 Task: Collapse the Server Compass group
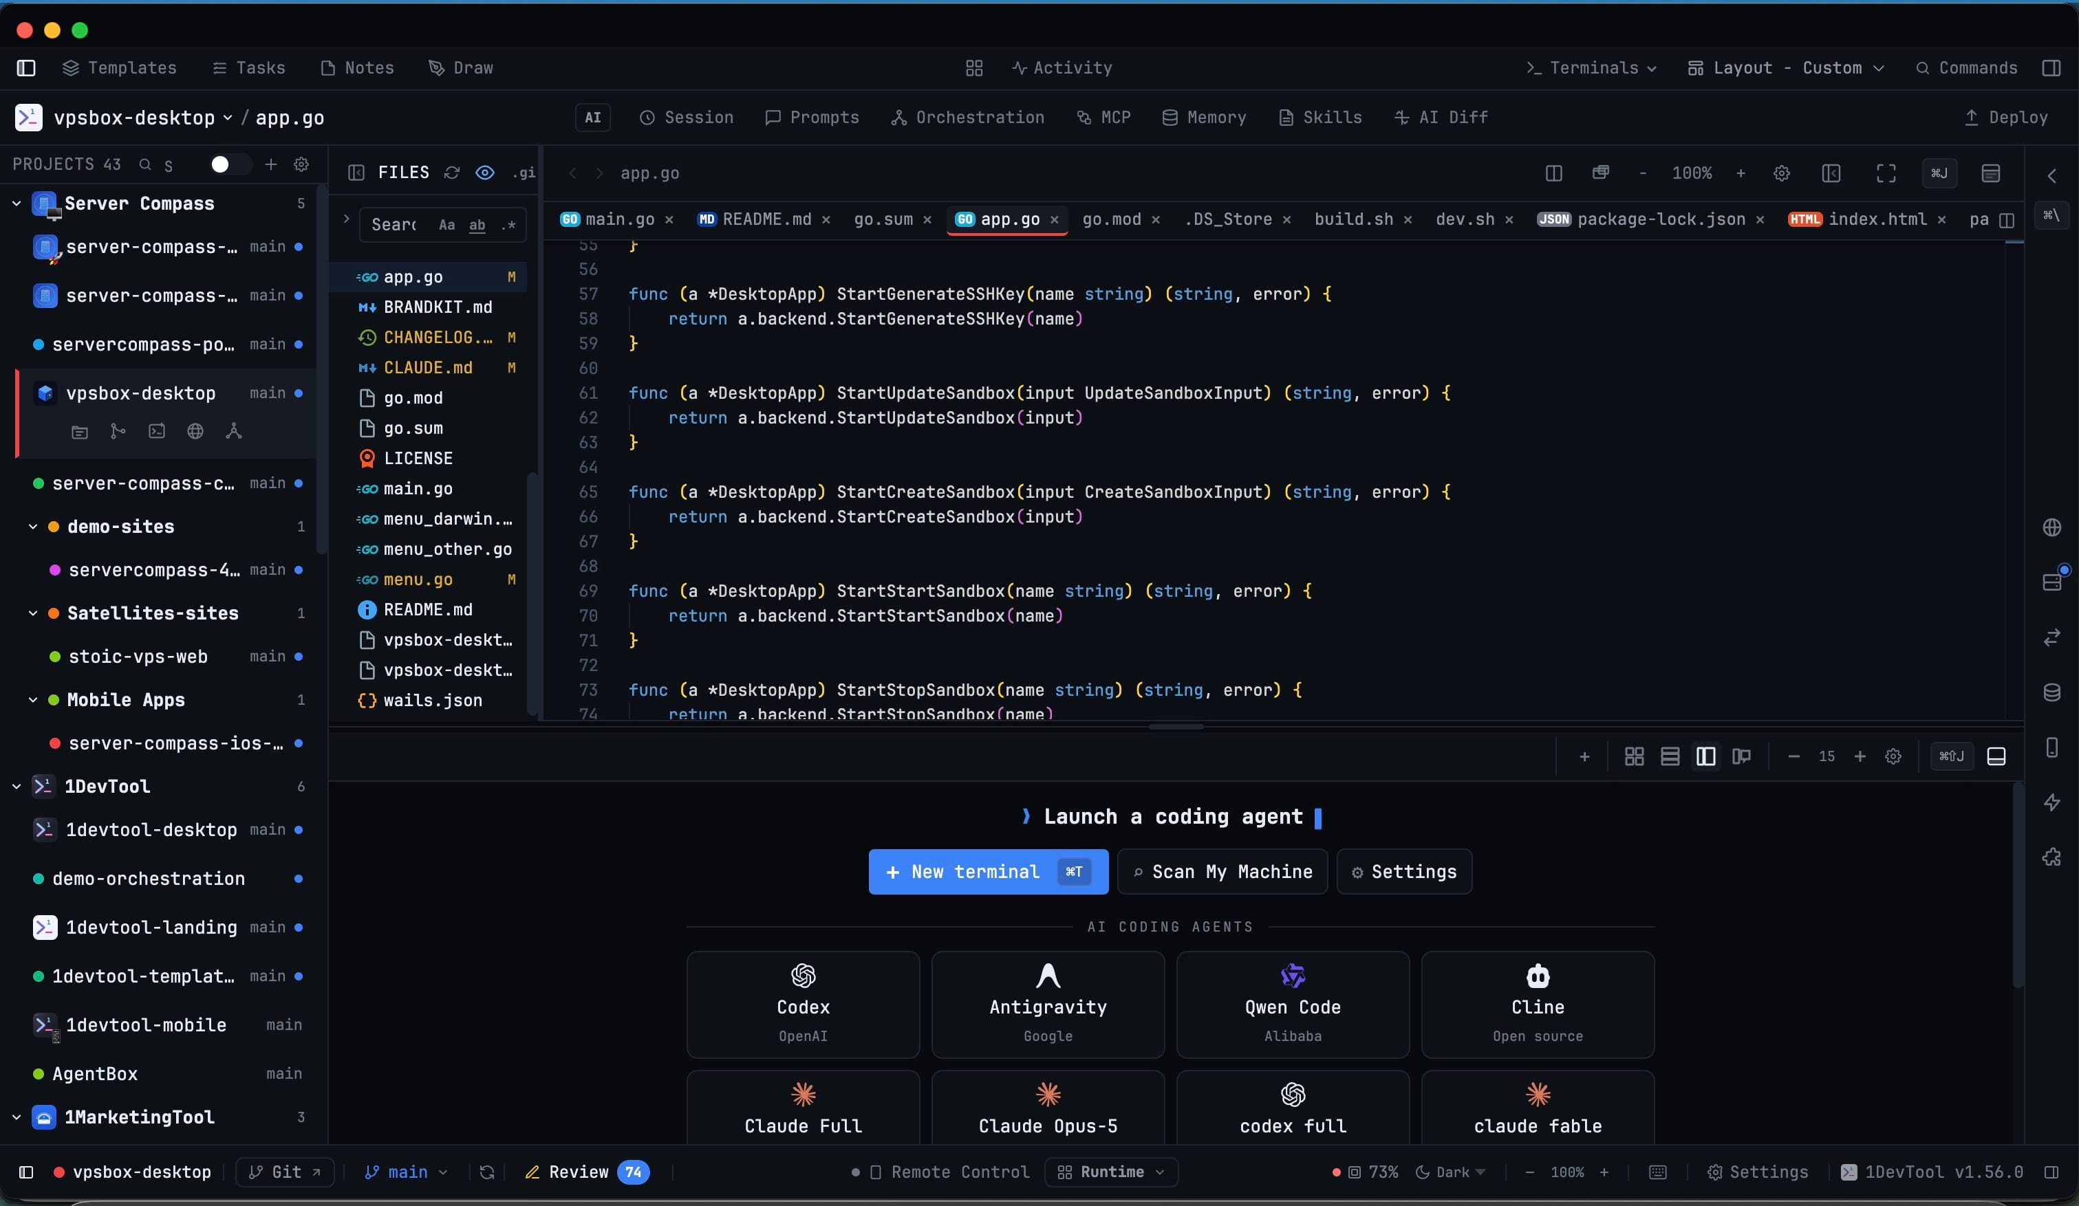[x=17, y=204]
